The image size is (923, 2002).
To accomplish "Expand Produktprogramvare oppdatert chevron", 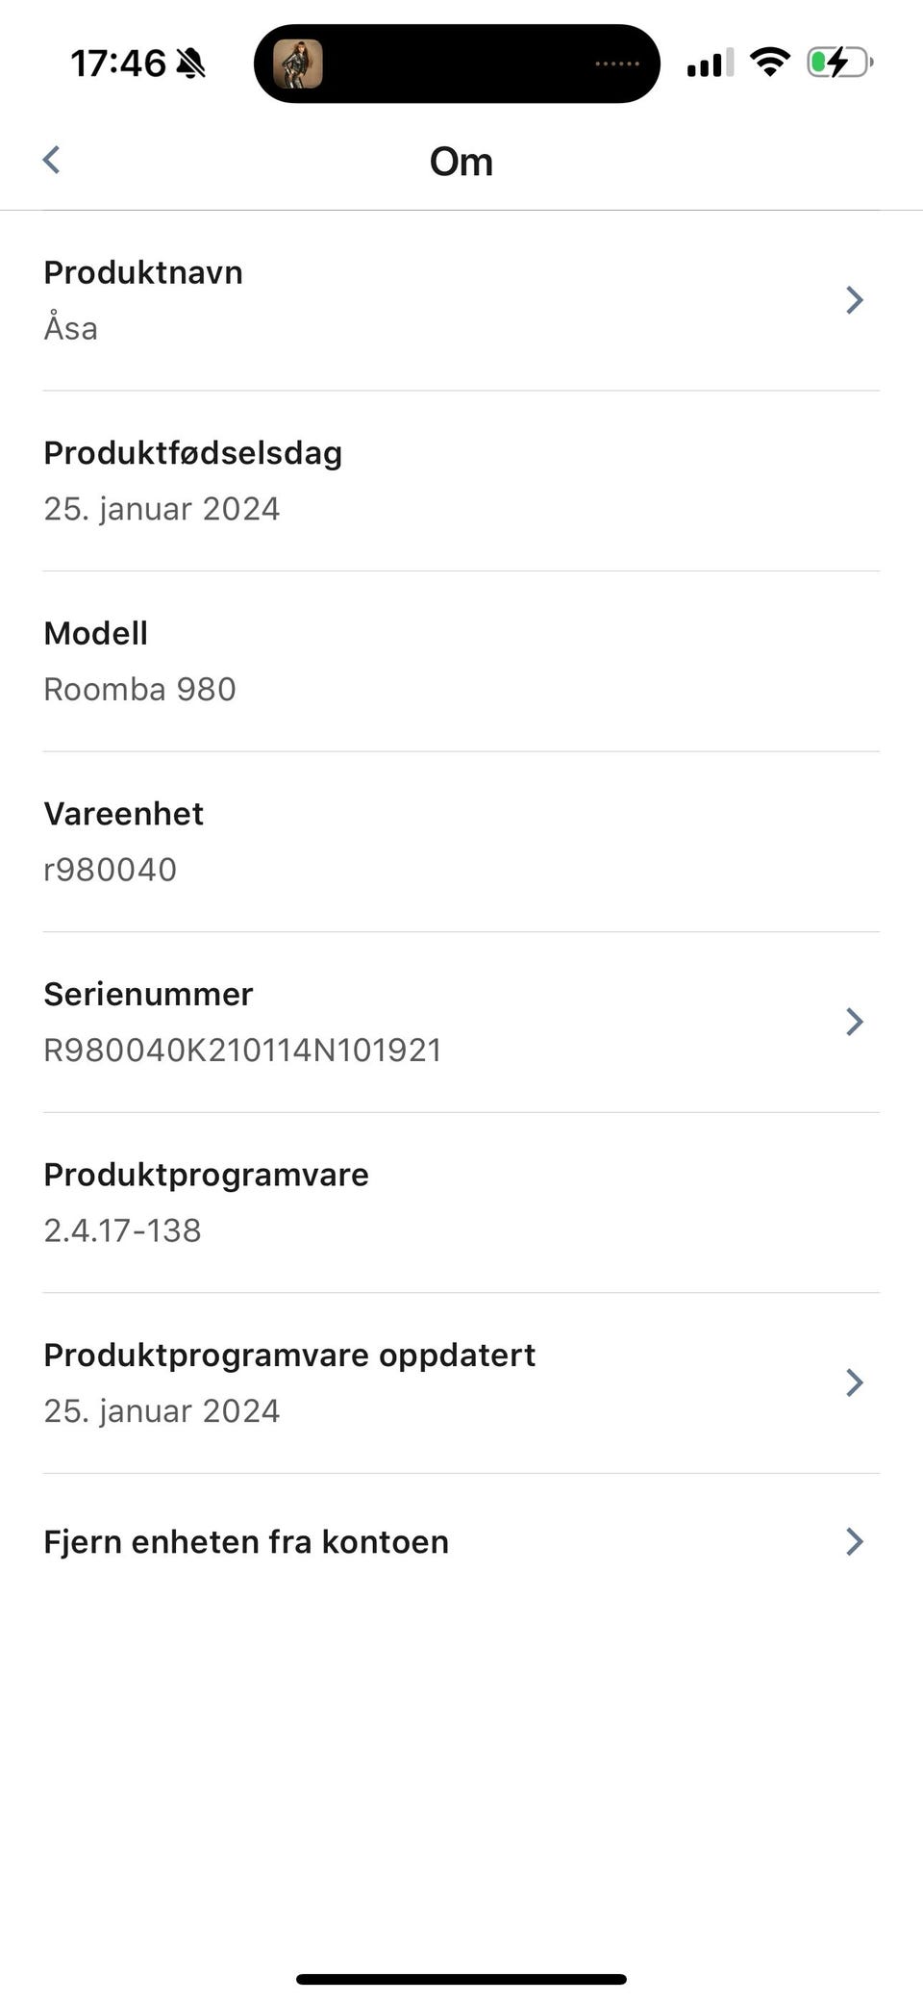I will (x=854, y=1382).
